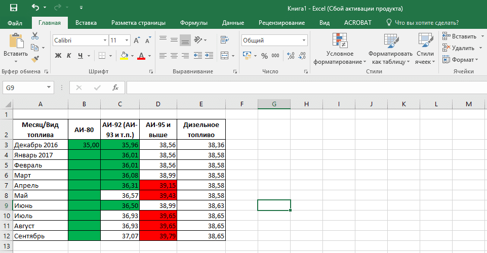The image size is (487, 253).
Task: Toggle bottom vertical alignment button
Action: click(x=185, y=40)
